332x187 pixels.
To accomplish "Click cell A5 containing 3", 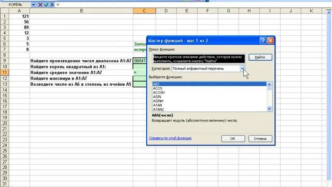I will point(19,38).
